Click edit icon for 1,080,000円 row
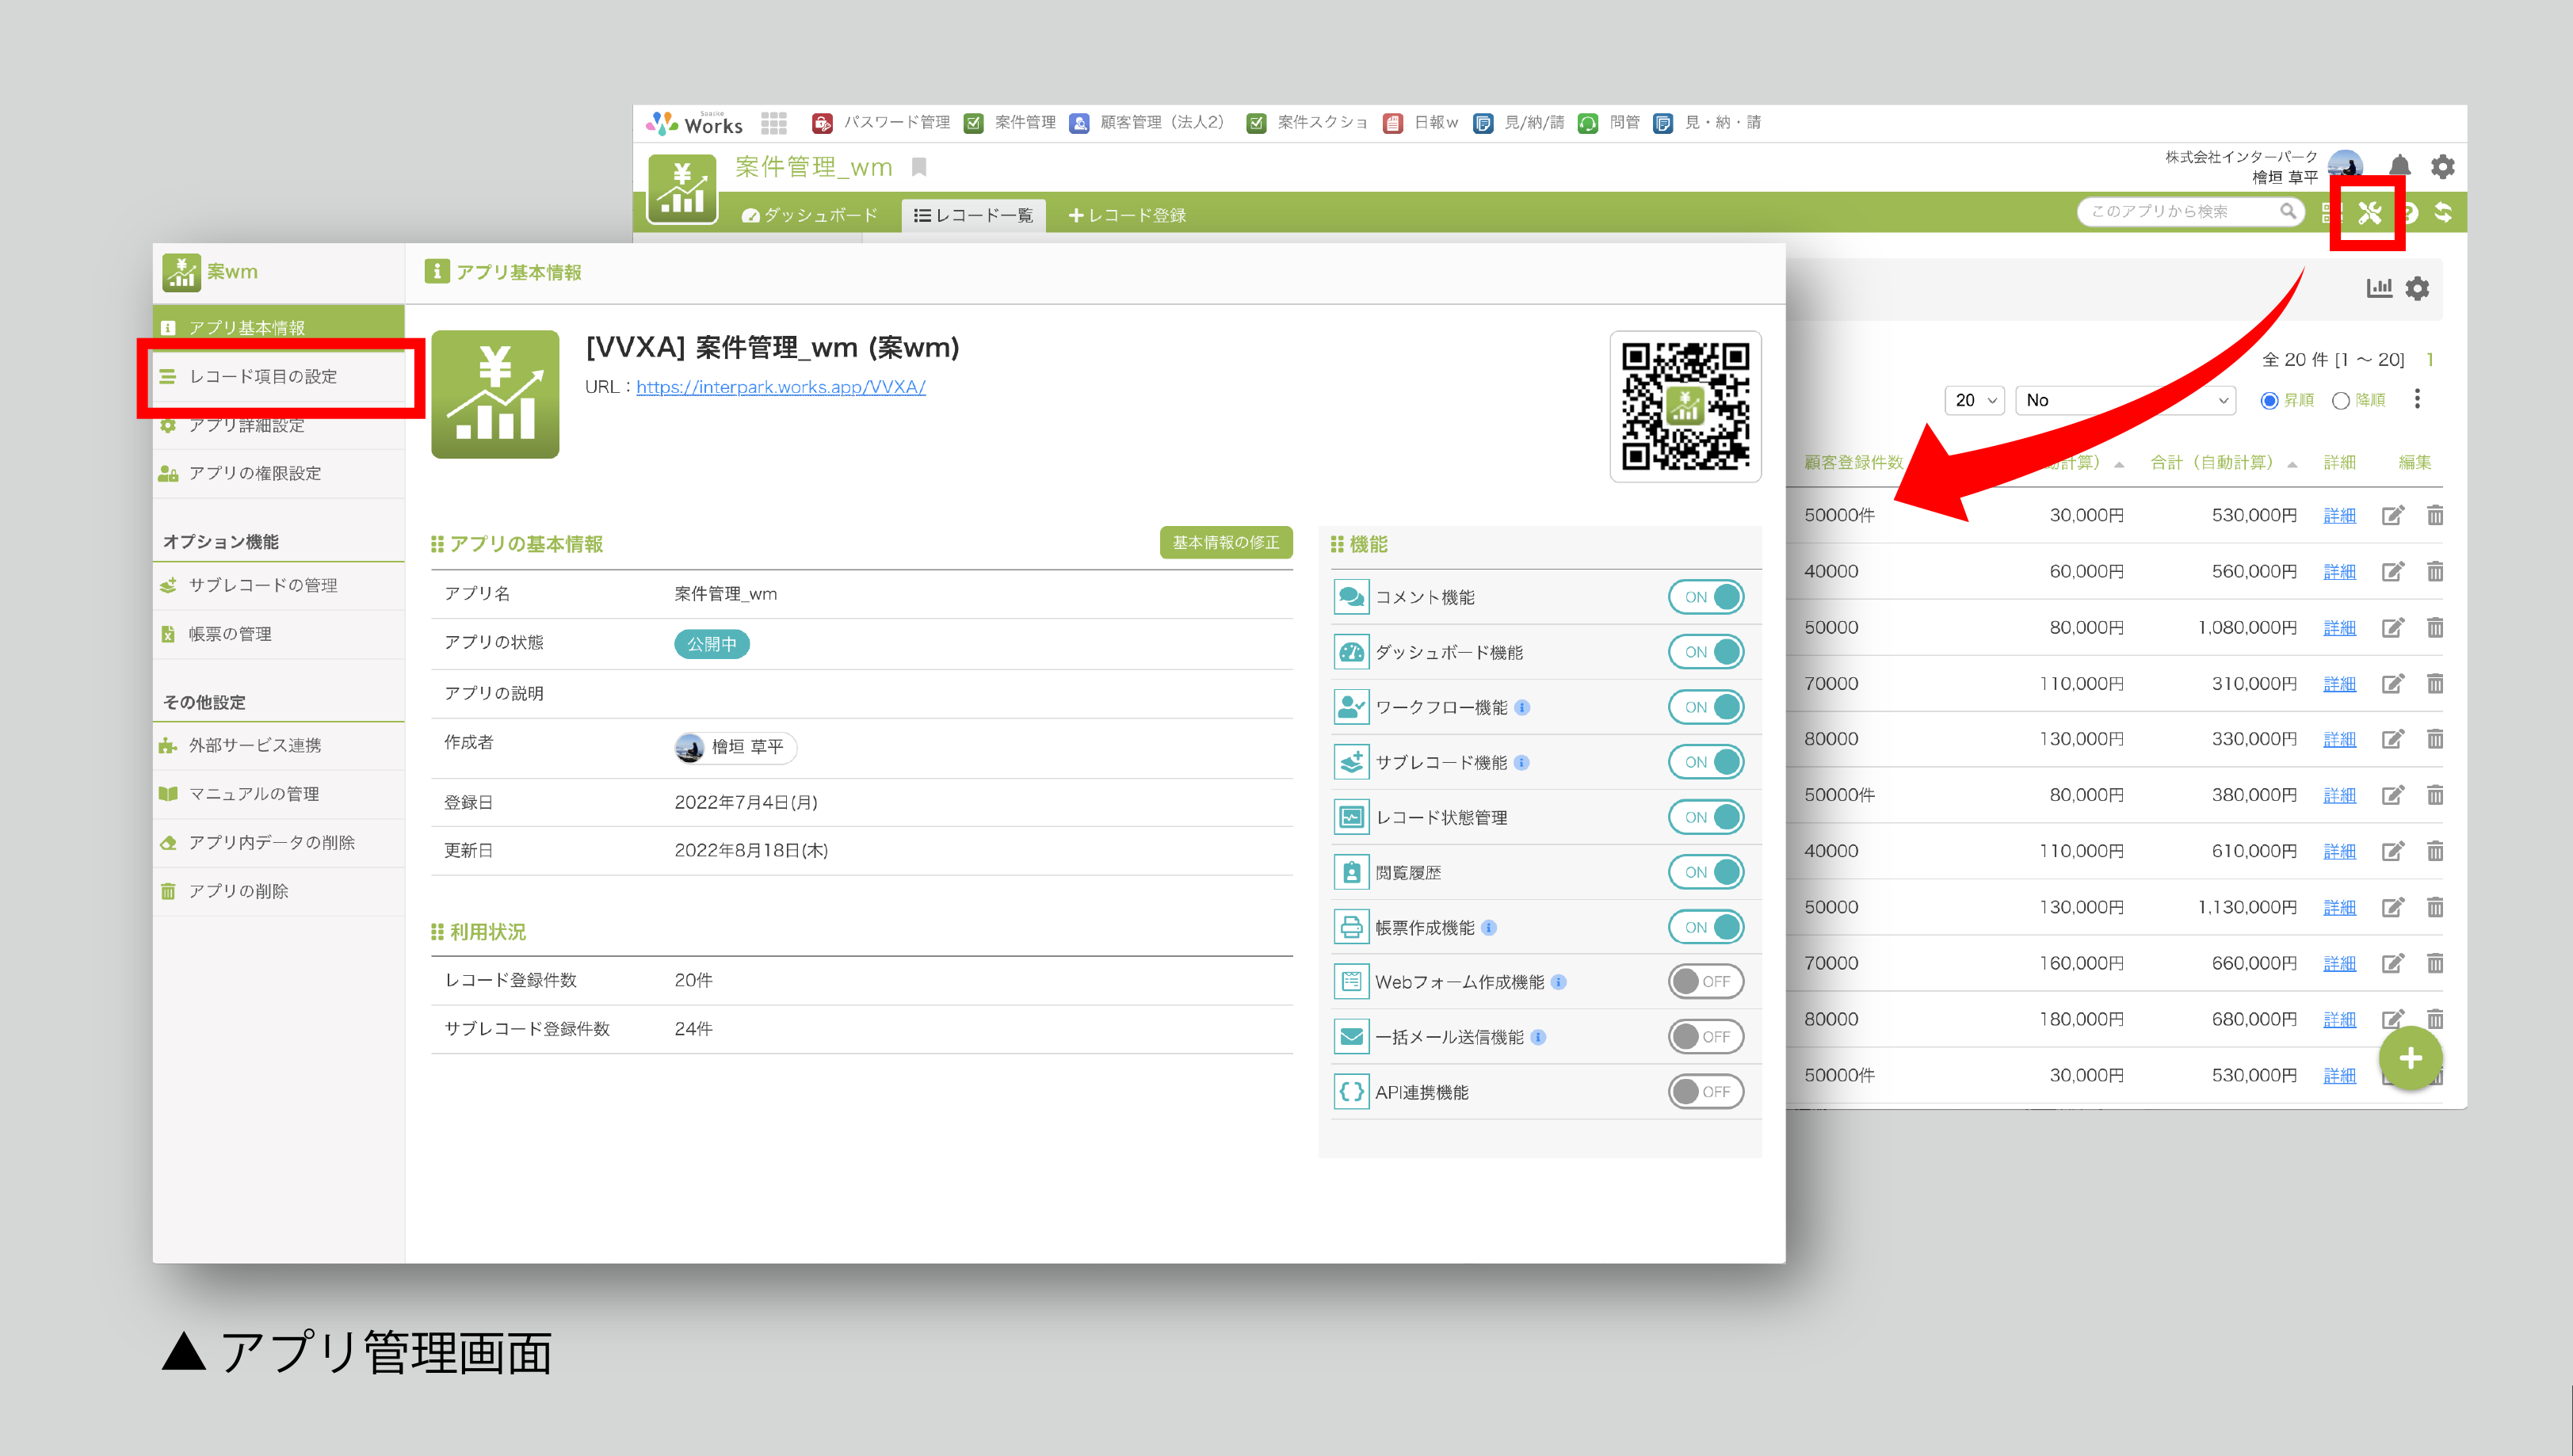Viewport: 2573px width, 1456px height. click(2392, 628)
